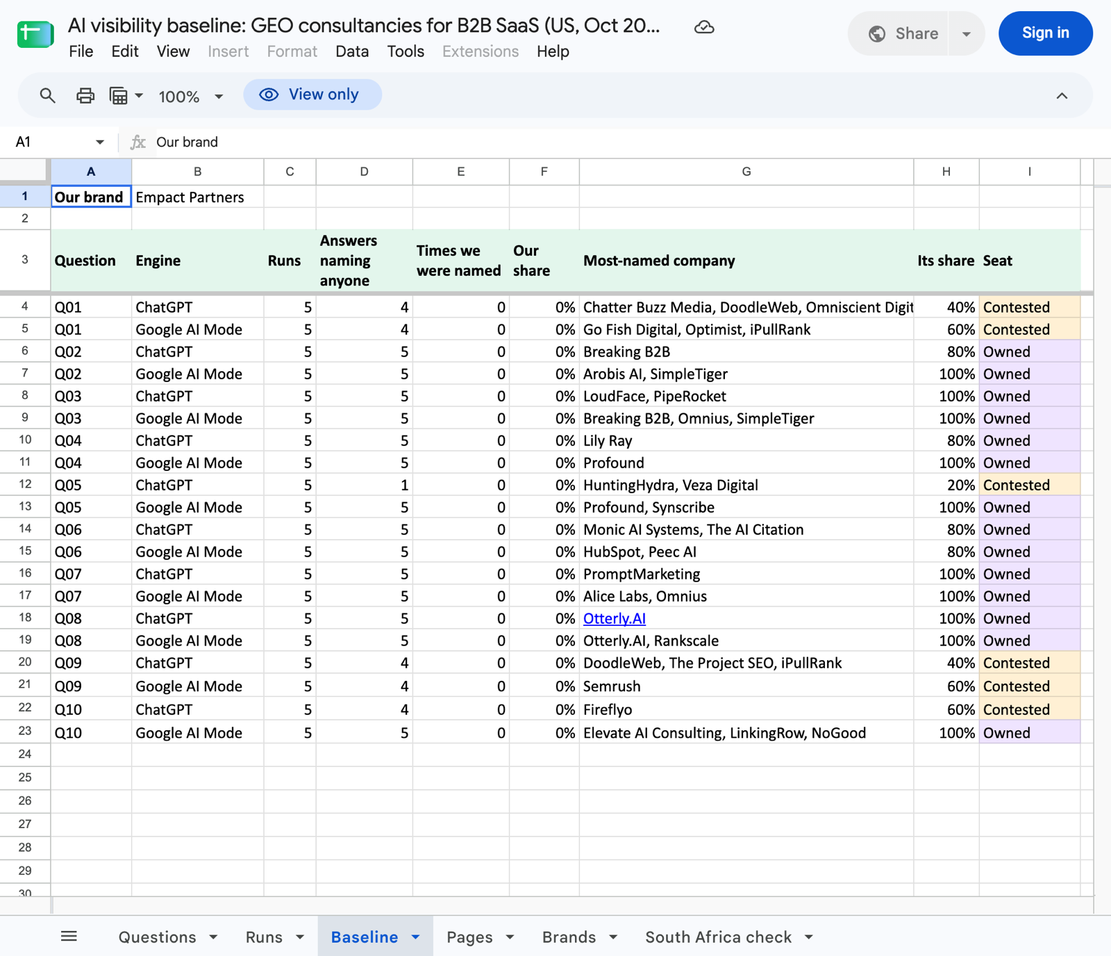Open the zoom 100% dropdown

coord(191,96)
